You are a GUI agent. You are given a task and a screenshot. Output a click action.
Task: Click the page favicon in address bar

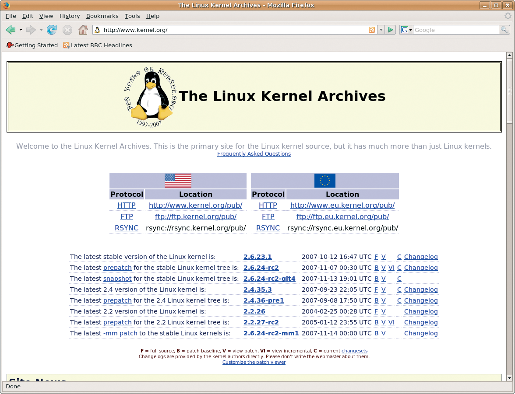(x=97, y=30)
